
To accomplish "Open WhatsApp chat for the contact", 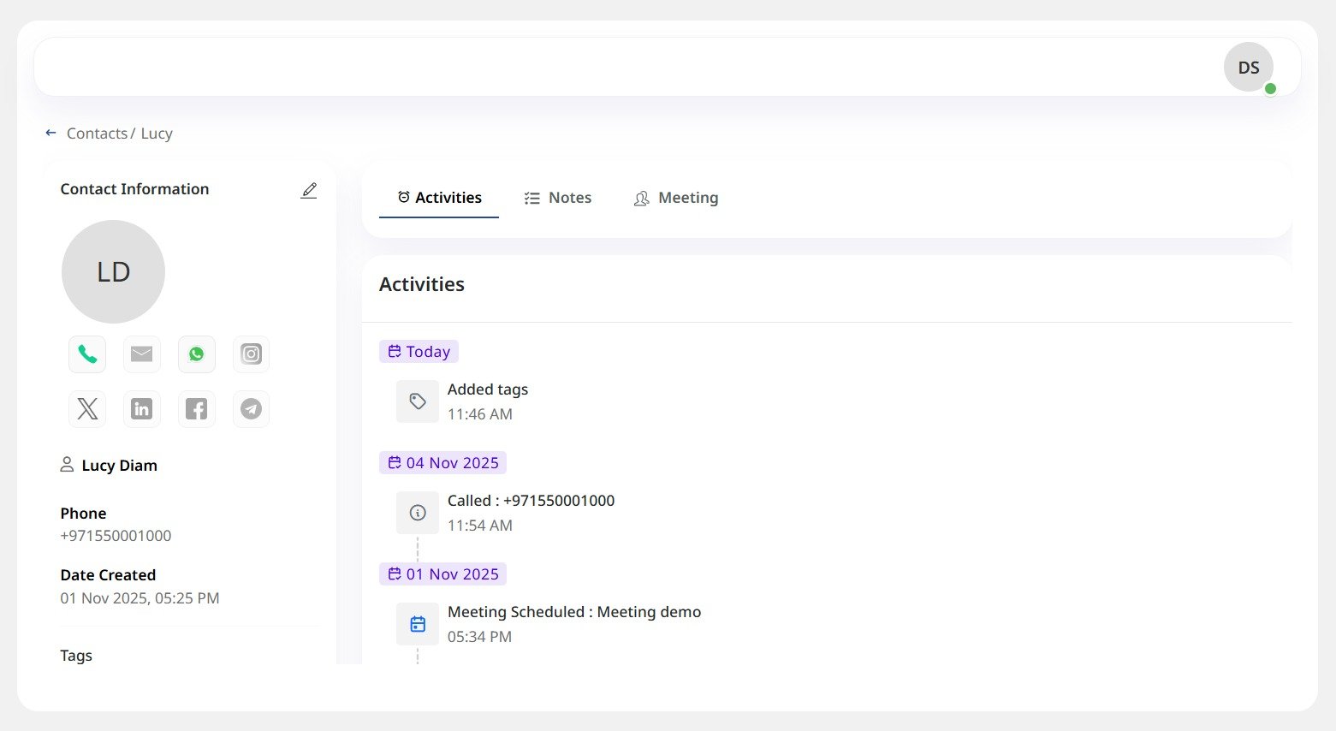I will 197,354.
